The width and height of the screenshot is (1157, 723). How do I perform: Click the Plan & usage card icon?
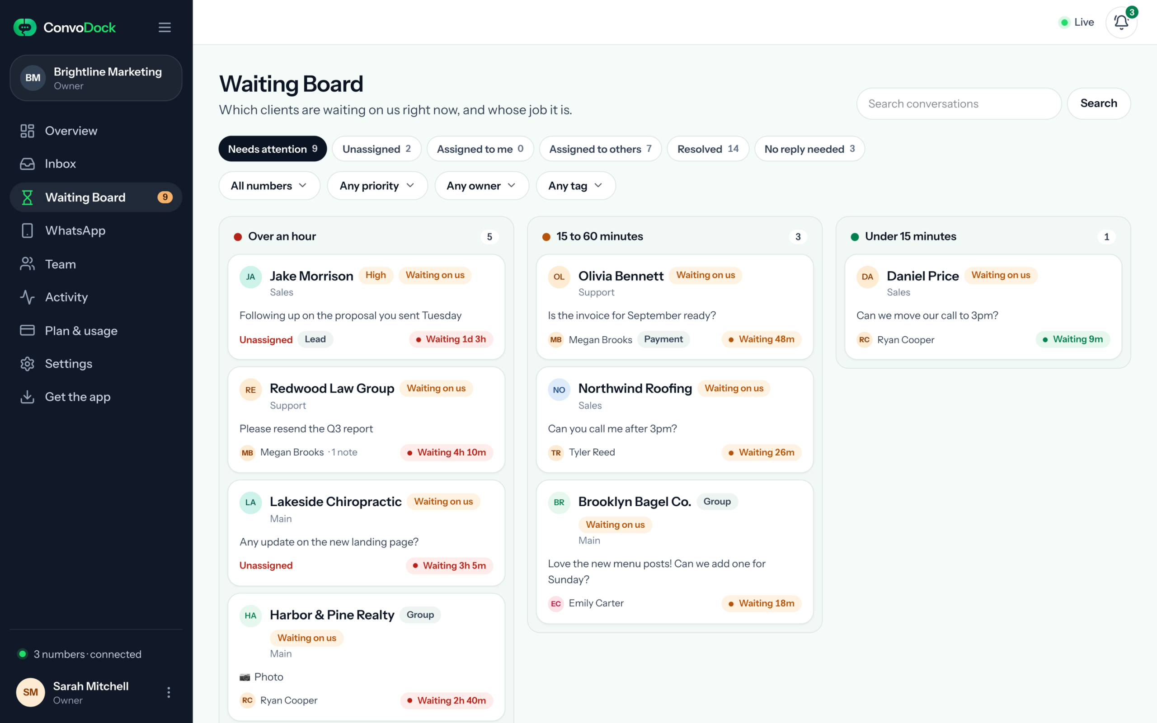[x=27, y=330]
